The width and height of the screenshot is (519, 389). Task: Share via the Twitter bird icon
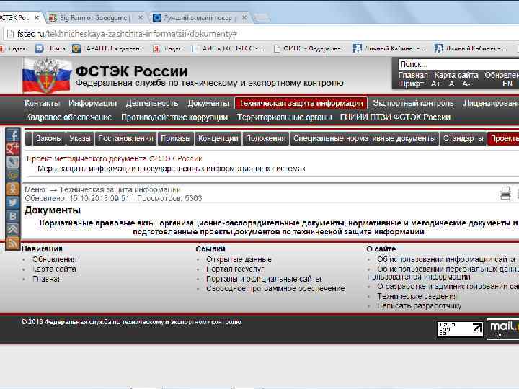point(13,202)
